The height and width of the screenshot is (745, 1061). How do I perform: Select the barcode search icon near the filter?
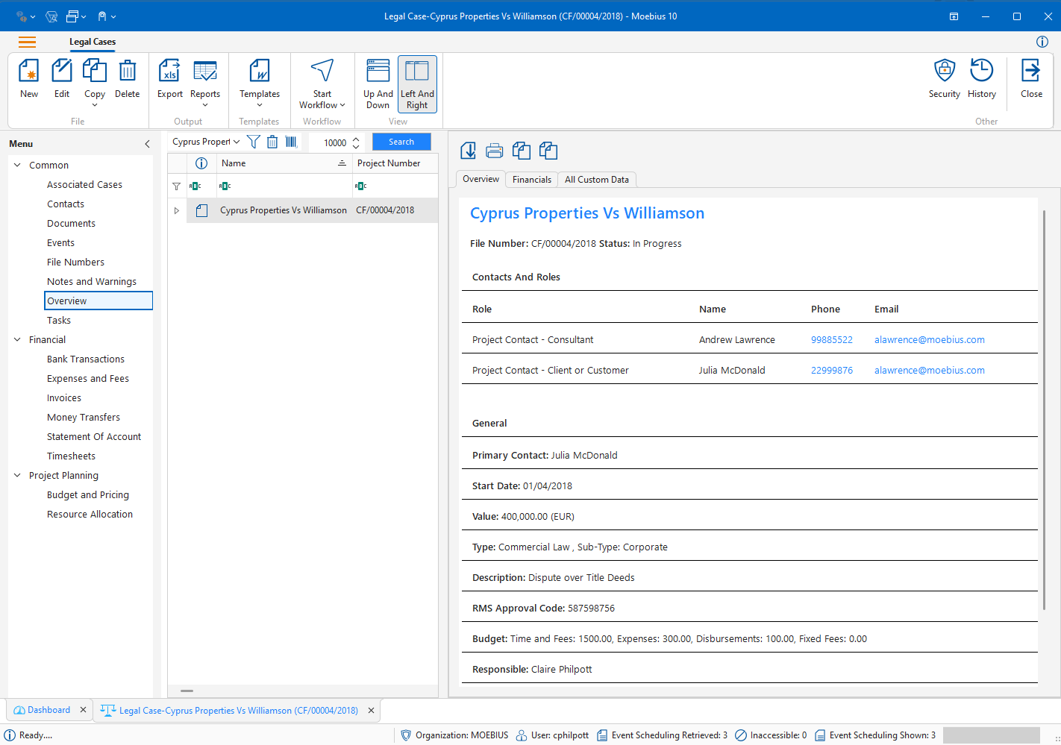point(291,141)
